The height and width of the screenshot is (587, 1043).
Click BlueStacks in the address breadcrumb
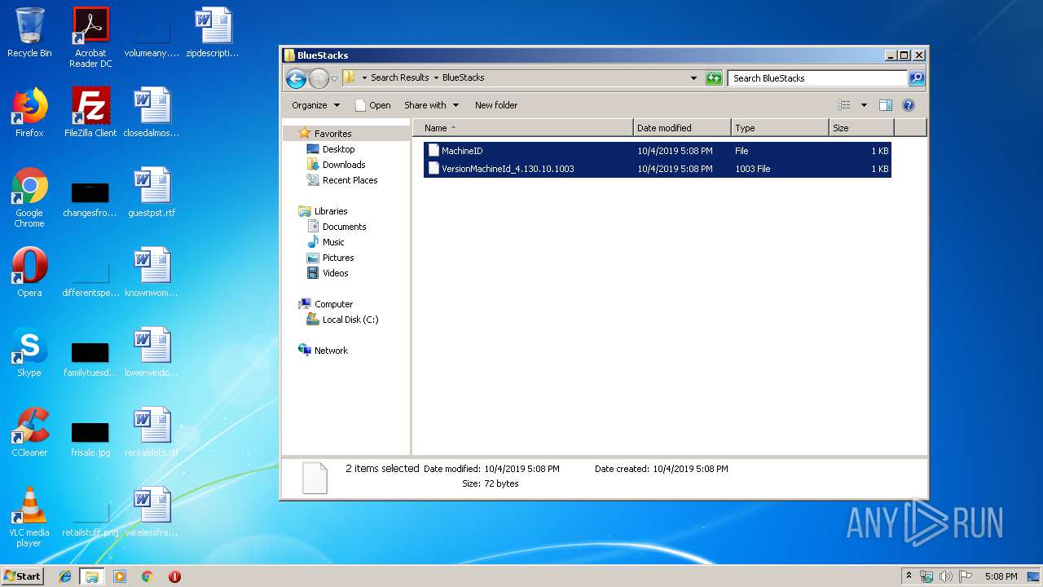tap(463, 78)
